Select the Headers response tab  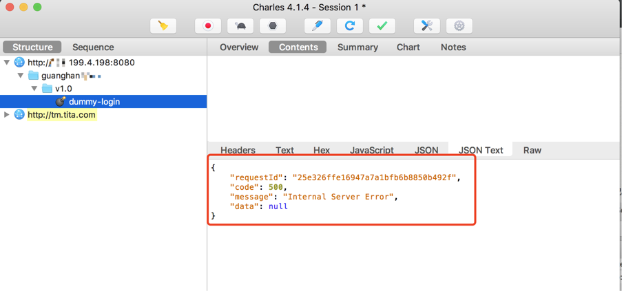[238, 150]
